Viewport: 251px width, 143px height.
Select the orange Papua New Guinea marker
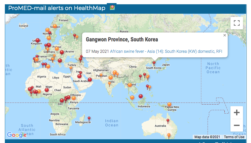tap(169, 104)
